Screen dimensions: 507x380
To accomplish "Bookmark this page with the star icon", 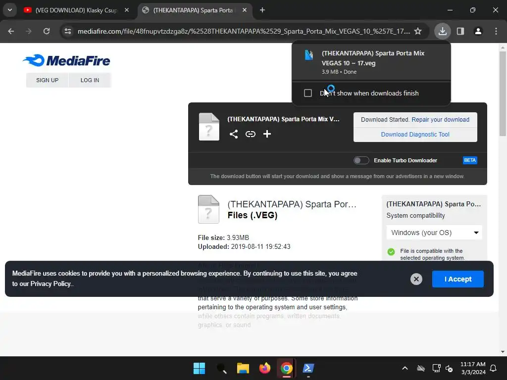I will (x=418, y=31).
